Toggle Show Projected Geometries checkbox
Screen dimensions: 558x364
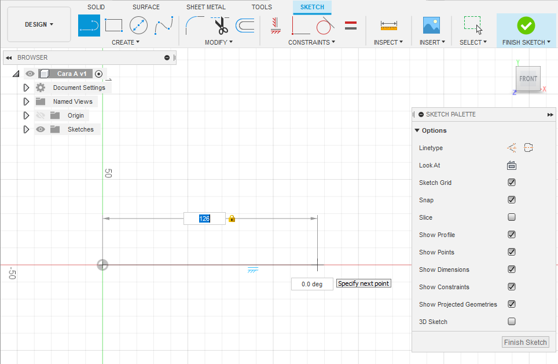coord(512,304)
